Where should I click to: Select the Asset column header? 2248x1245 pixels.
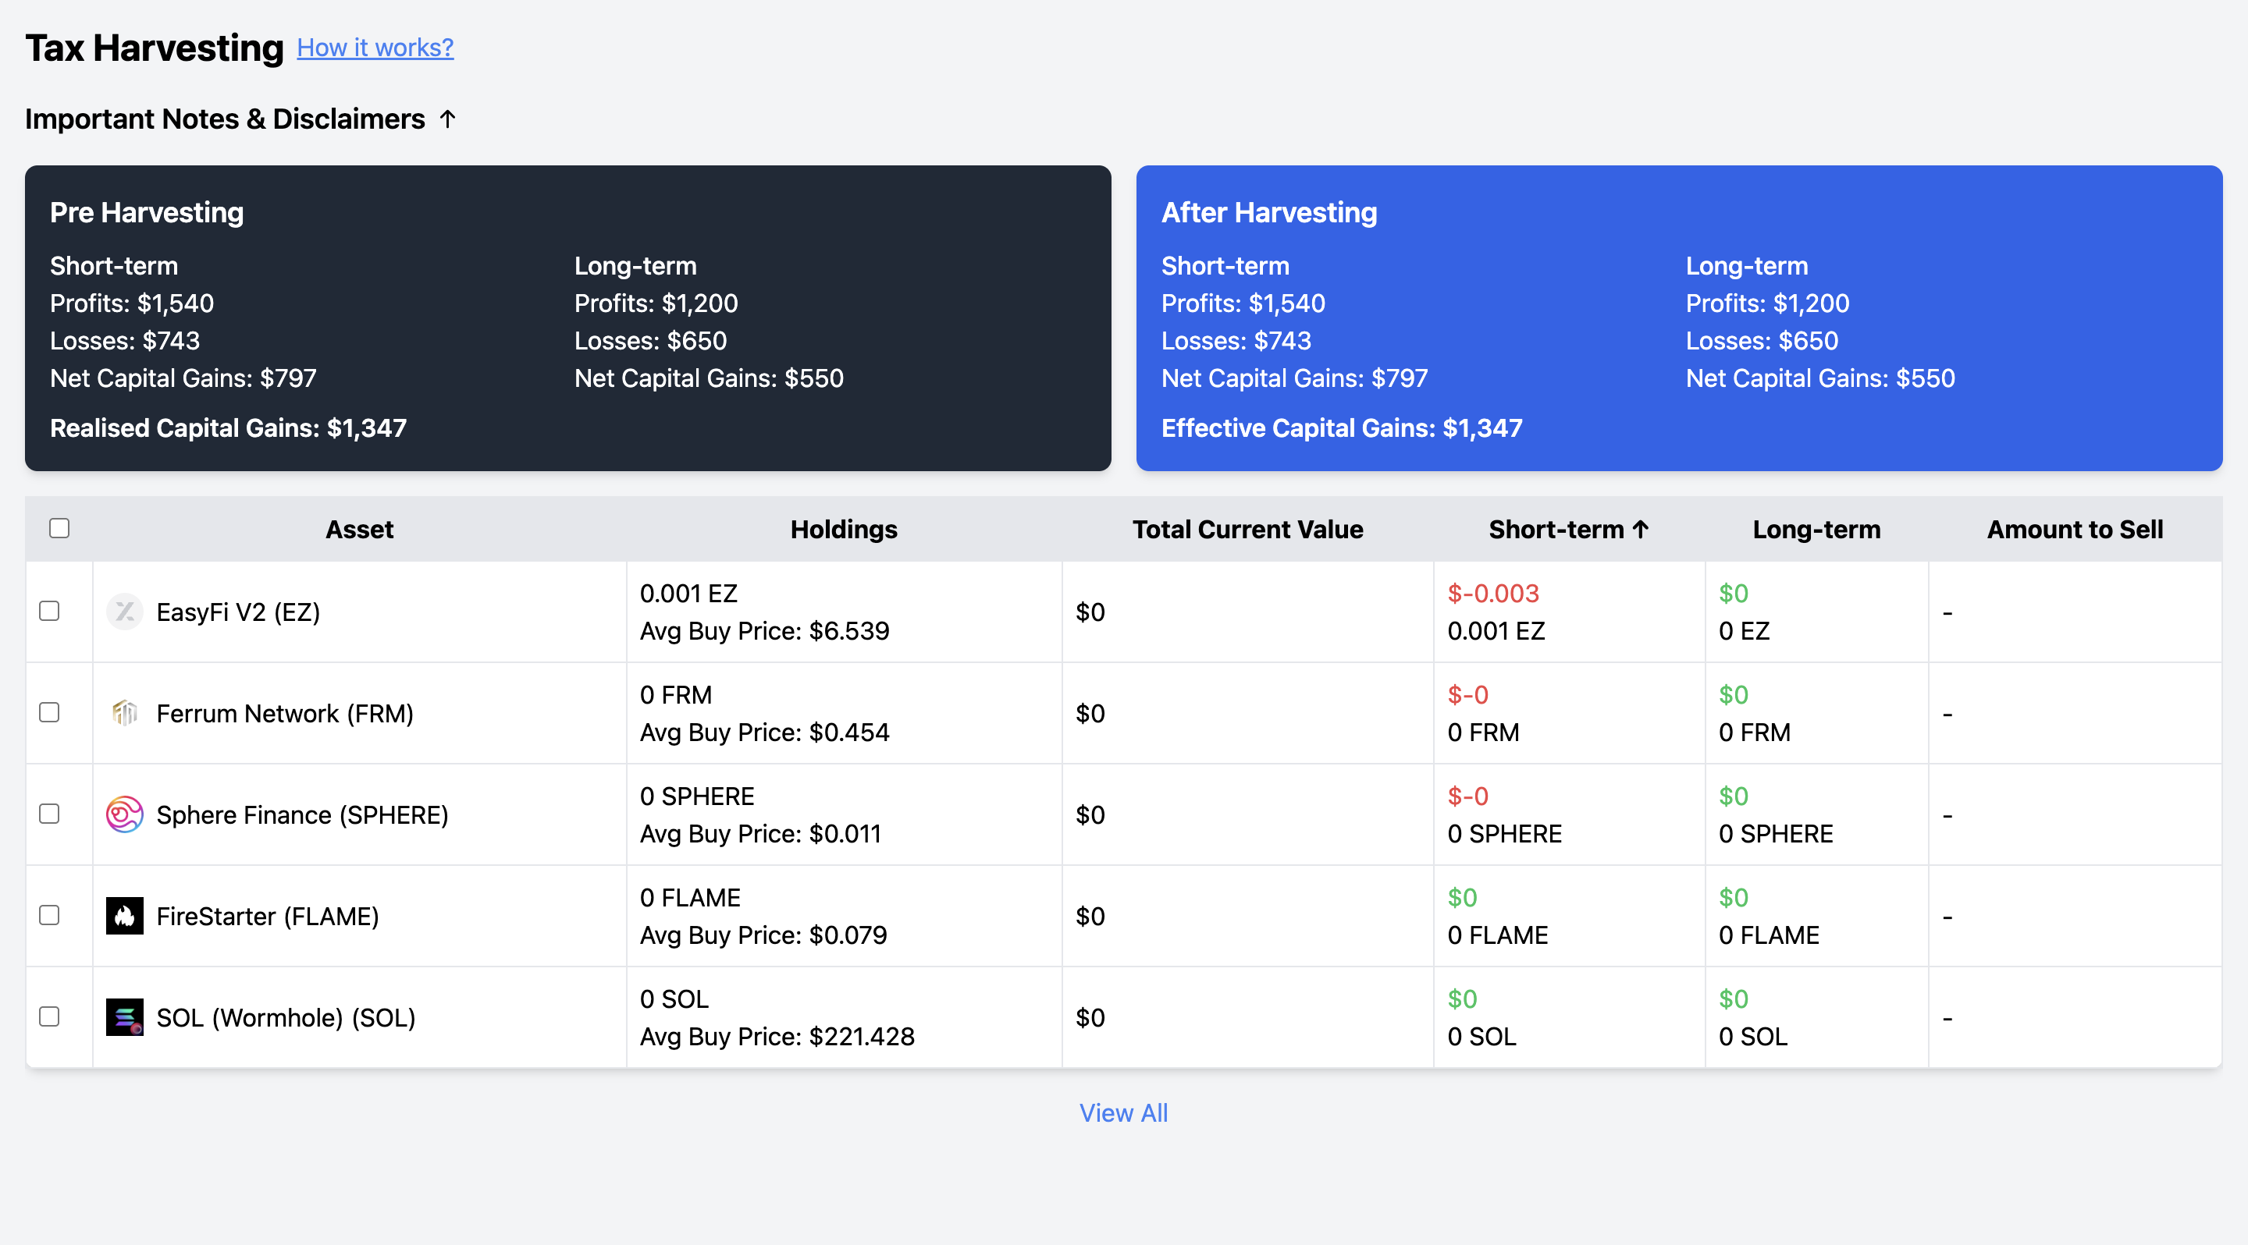coord(360,529)
